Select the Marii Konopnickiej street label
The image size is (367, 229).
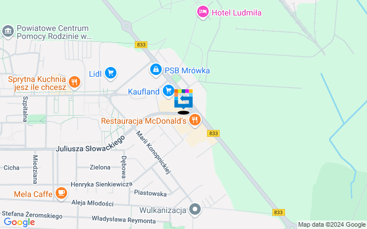pyautogui.click(x=153, y=152)
